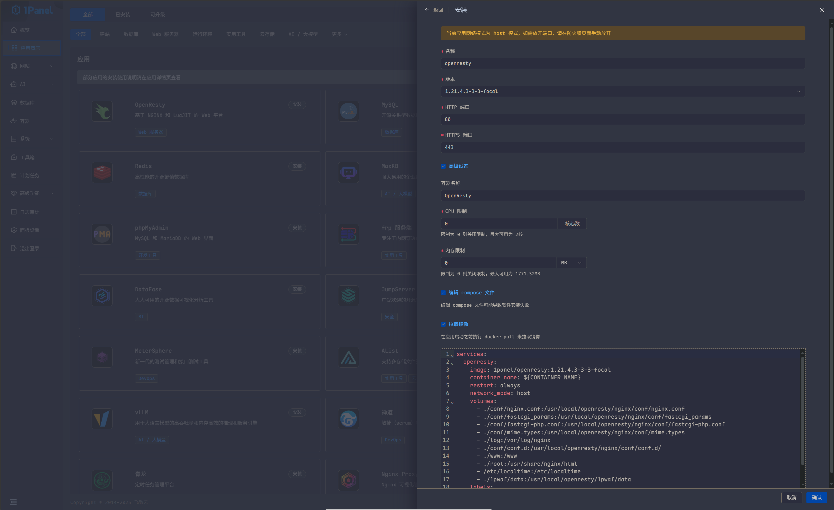Click the back arrow icon next to 返回
Screen dimensions: 834x510
[427, 10]
